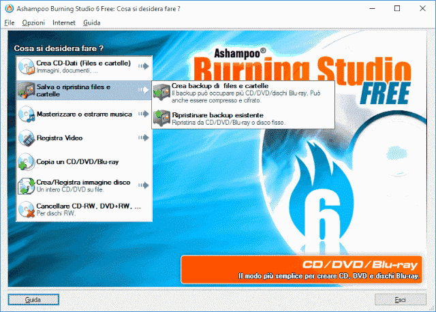Select Ripristinare backup esistente
Viewport: 436px width, 312px height.
tap(243, 119)
